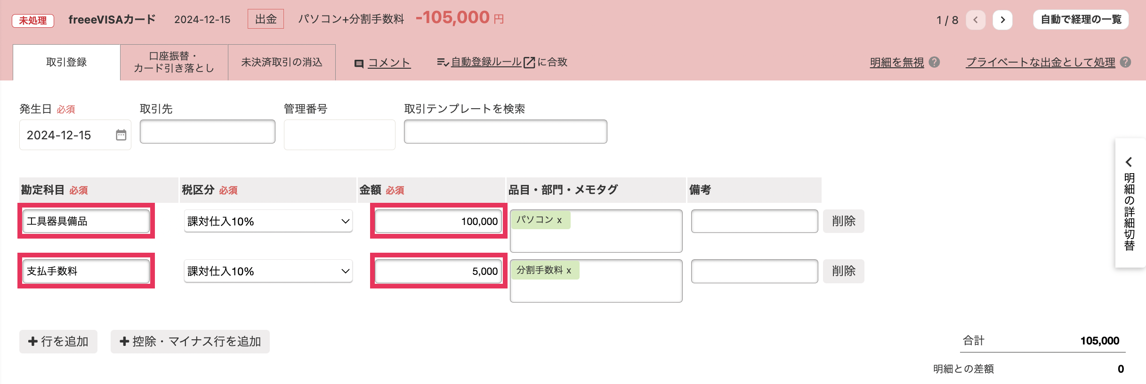1146x384 pixels.
Task: Go to next transaction with right arrow
Action: click(x=1002, y=20)
